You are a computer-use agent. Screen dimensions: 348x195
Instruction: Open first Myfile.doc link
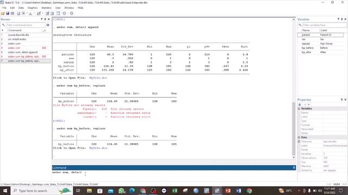98,78
